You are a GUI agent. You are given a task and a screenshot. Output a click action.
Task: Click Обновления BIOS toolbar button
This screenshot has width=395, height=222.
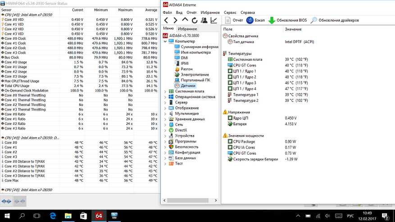click(x=287, y=20)
